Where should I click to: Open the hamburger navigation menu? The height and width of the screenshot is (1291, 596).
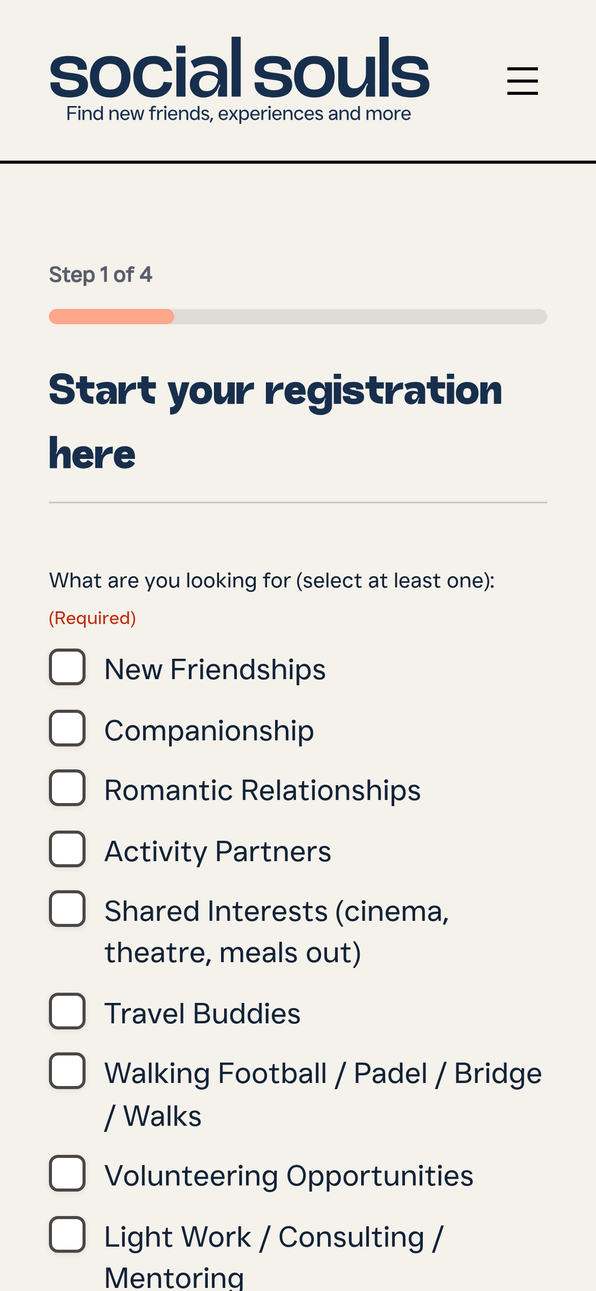(522, 81)
